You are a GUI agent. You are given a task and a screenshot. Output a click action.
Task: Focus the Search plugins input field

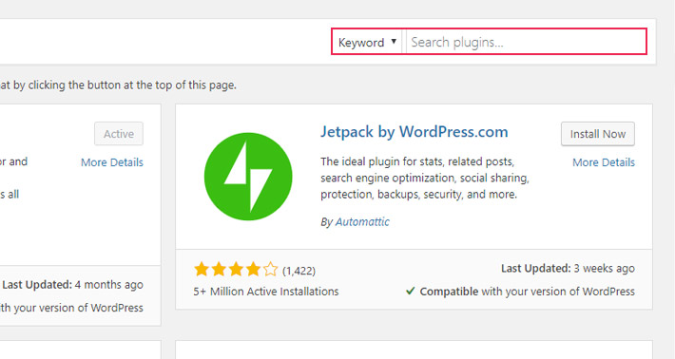525,42
